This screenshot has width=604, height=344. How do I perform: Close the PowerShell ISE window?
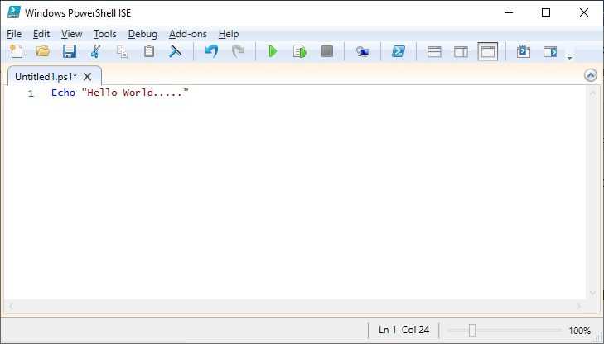point(583,12)
